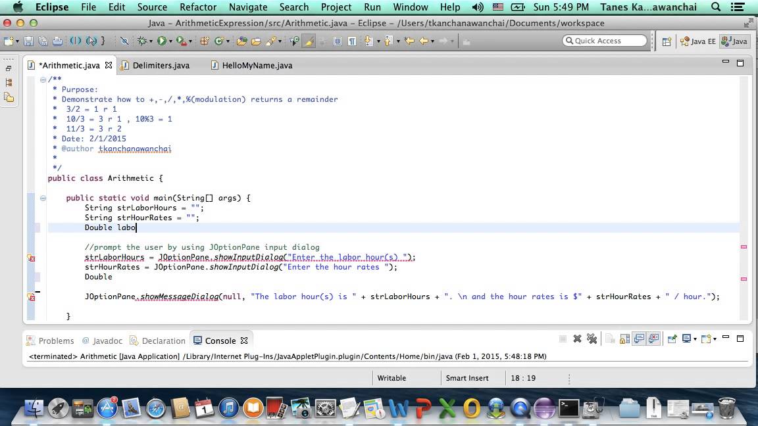Switch to the Java perspective button
Screen dimensions: 758x426
[734, 41]
